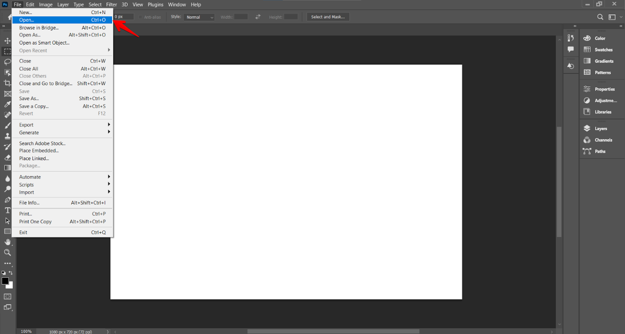Select the Move tool
This screenshot has height=334, width=625.
[x=7, y=41]
